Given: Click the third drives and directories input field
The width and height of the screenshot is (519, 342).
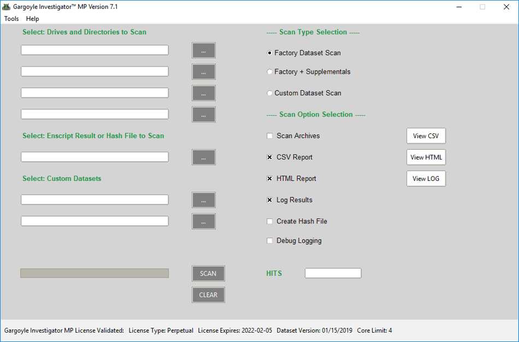Looking at the screenshot, I should pos(95,93).
